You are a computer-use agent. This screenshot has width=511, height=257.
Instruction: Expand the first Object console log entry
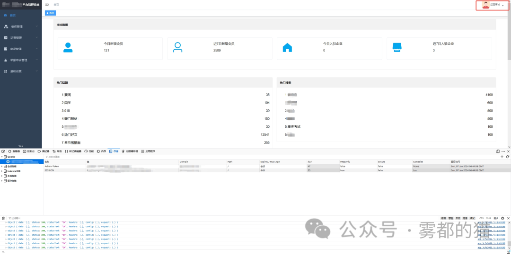click(x=6, y=222)
